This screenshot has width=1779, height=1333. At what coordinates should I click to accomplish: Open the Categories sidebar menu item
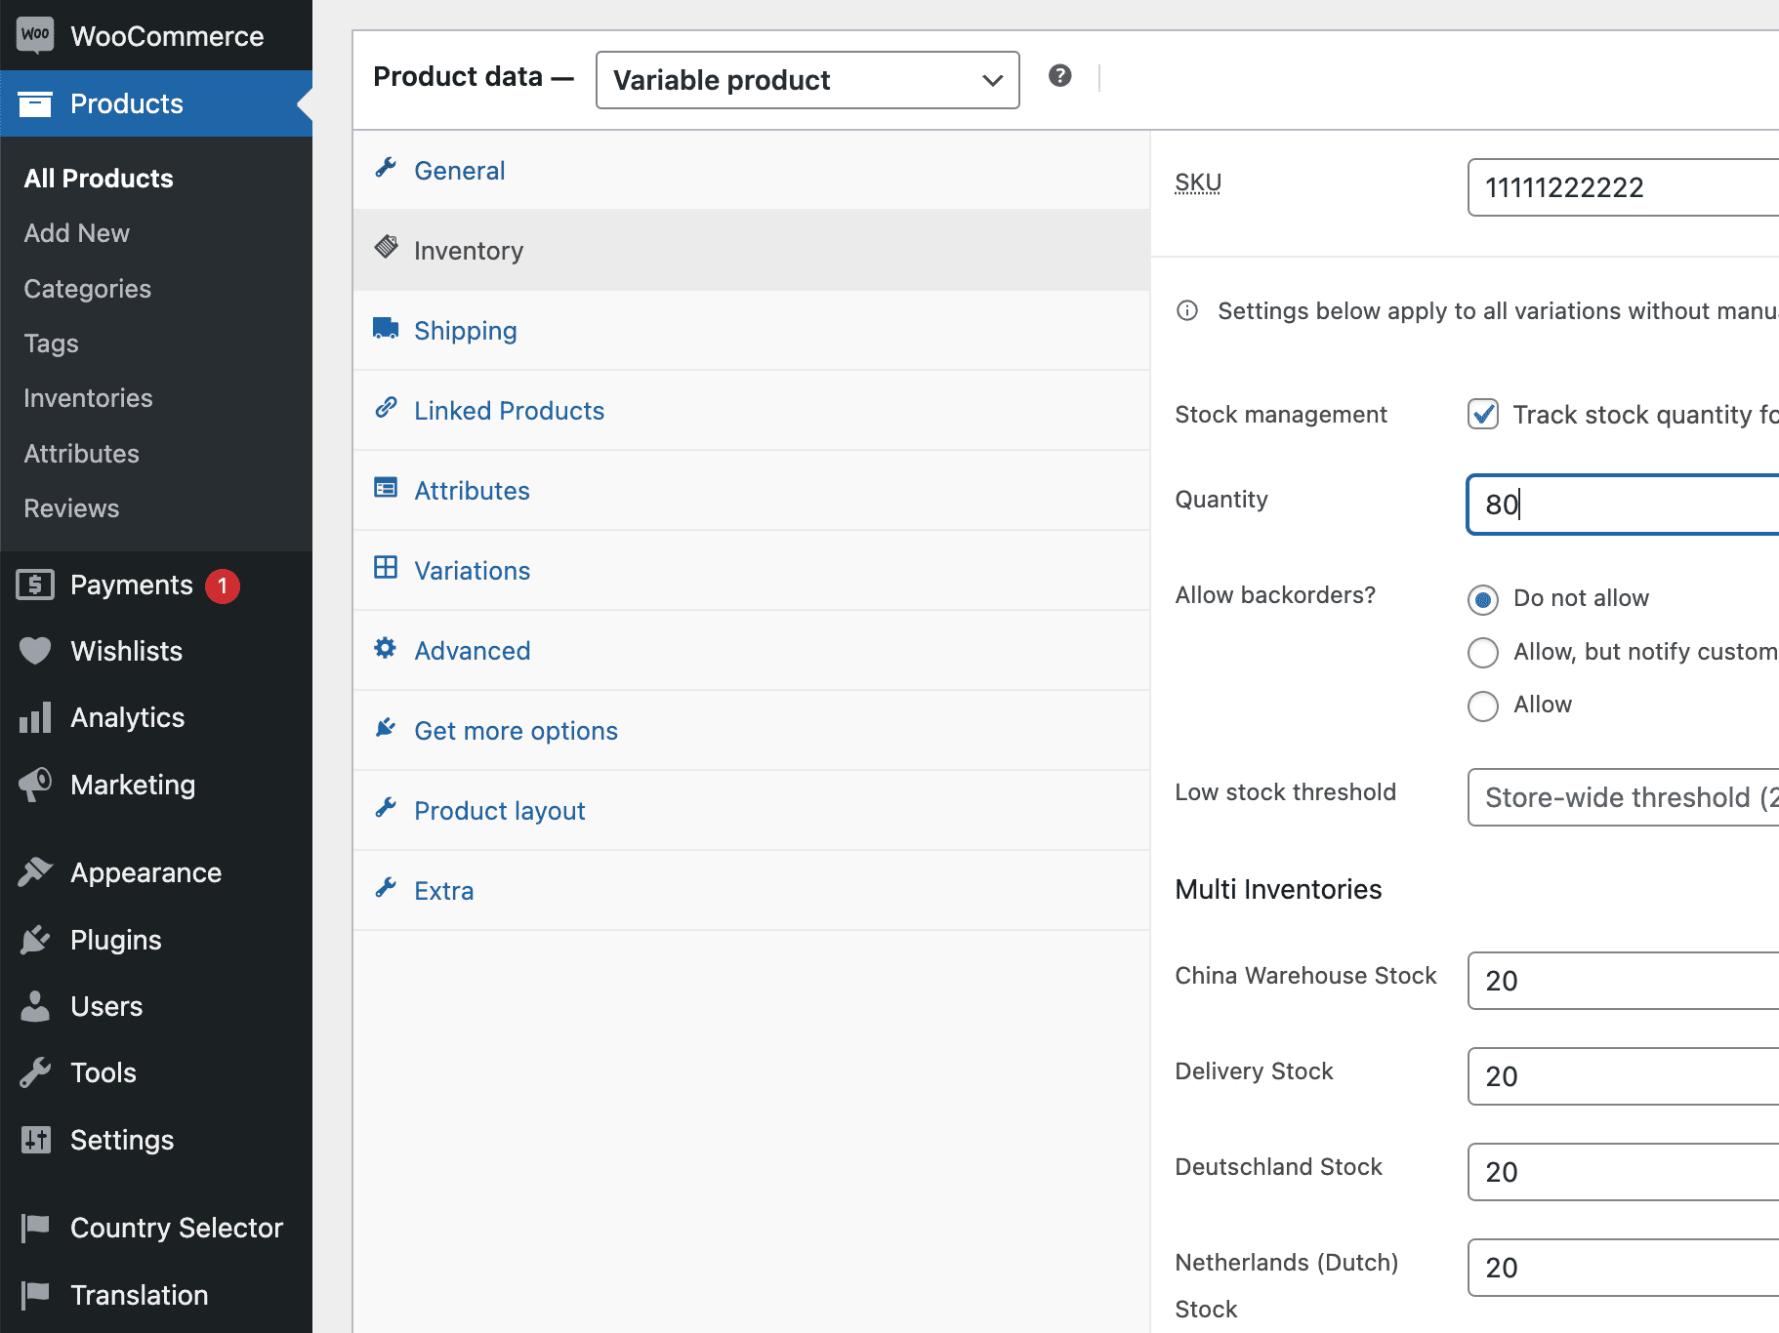[87, 288]
